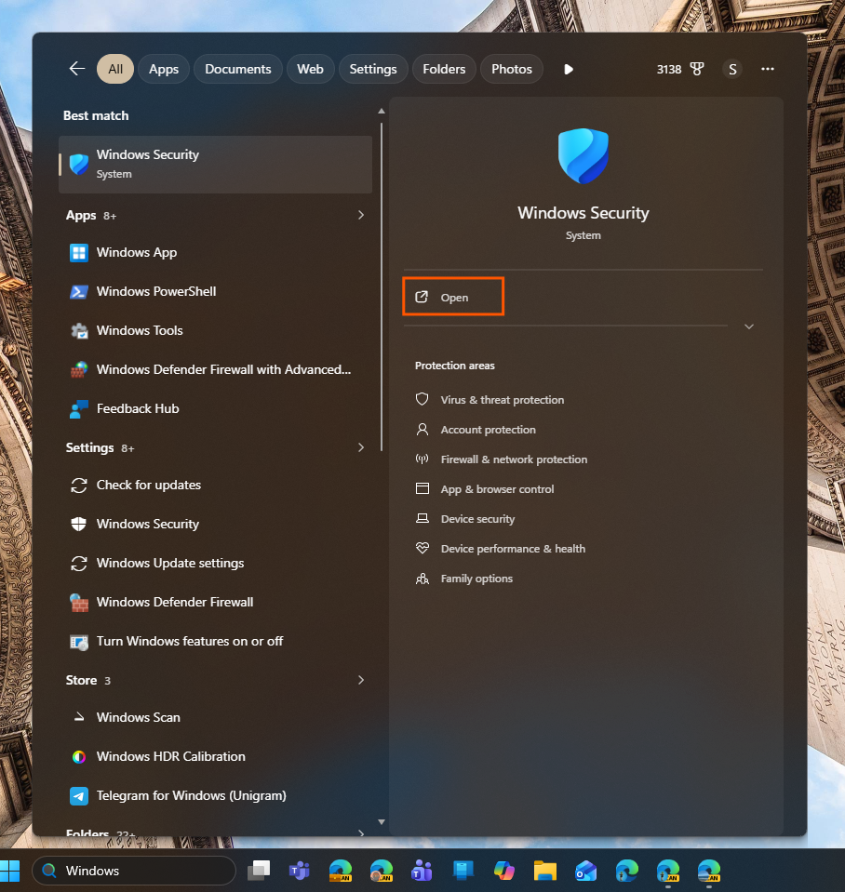Expand more actions chevron below Open
The width and height of the screenshot is (845, 892).
[x=749, y=326]
